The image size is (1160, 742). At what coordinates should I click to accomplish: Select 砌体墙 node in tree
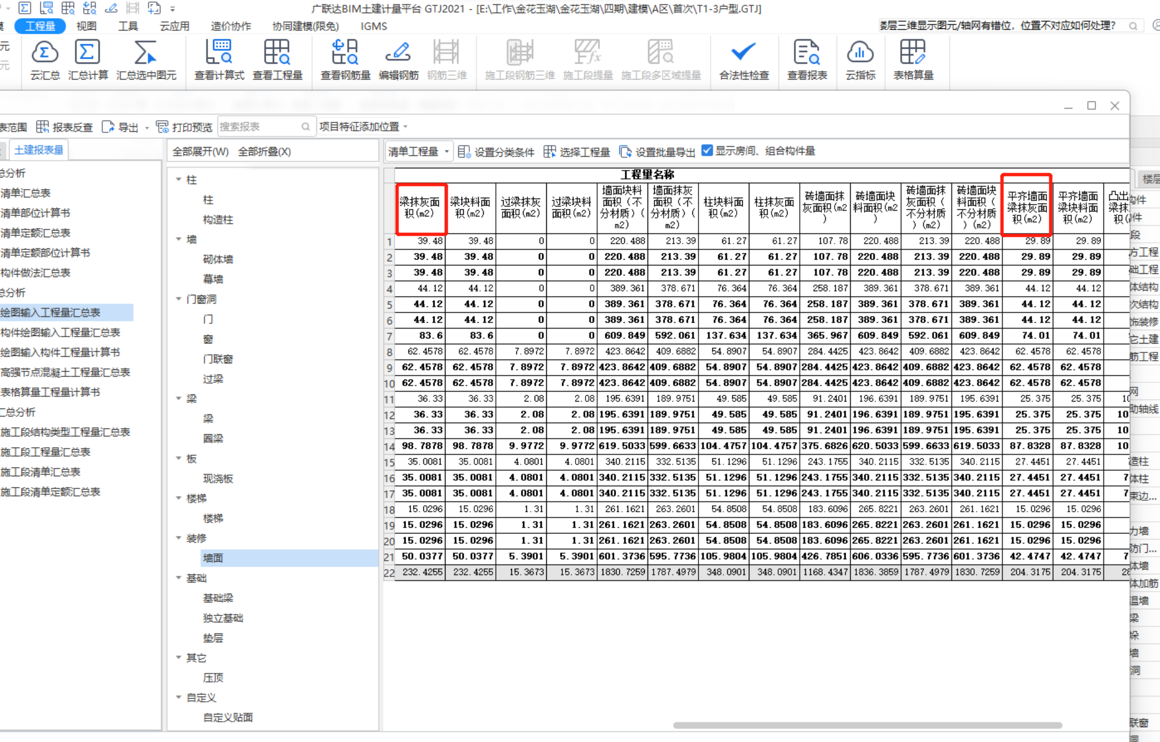(x=218, y=259)
